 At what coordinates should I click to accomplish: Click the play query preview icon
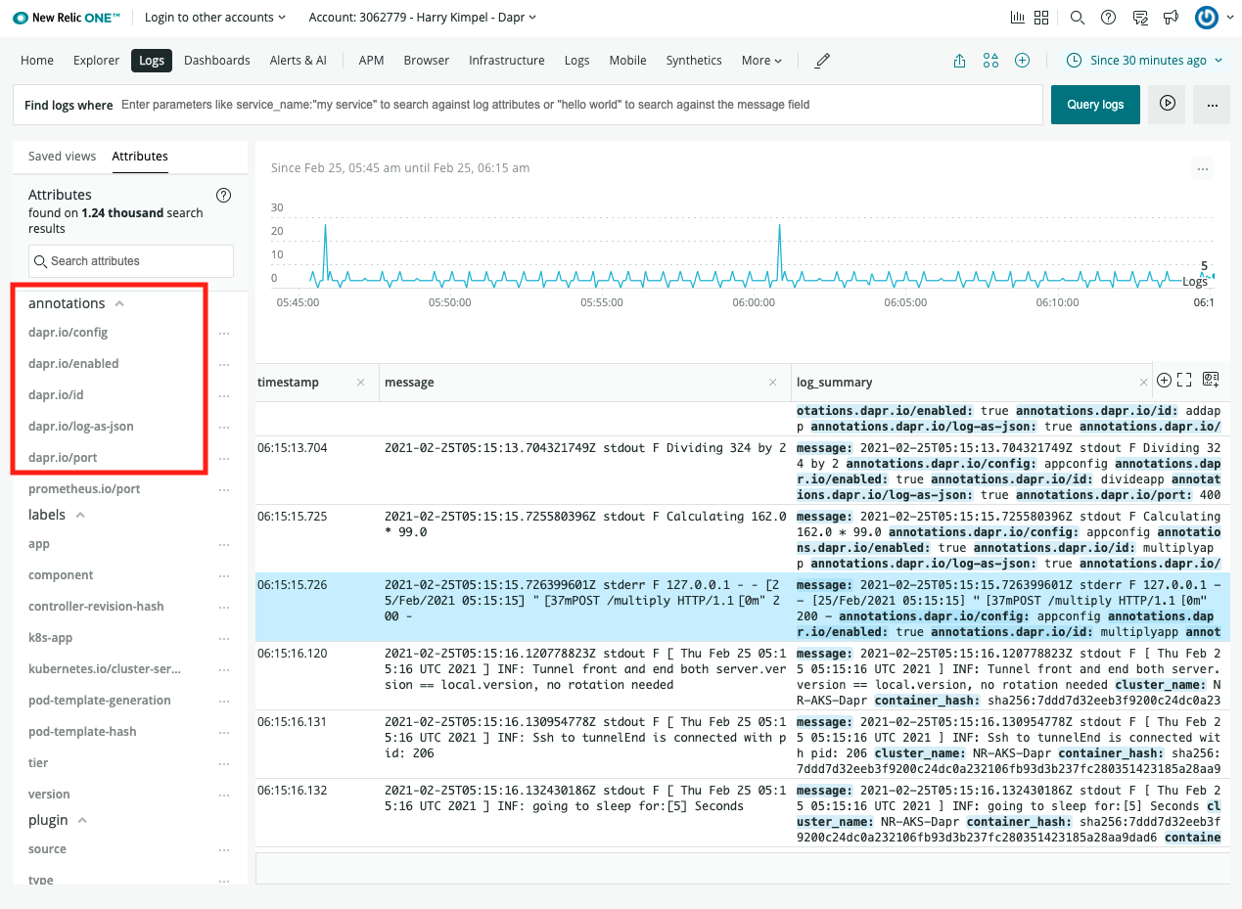coord(1165,105)
